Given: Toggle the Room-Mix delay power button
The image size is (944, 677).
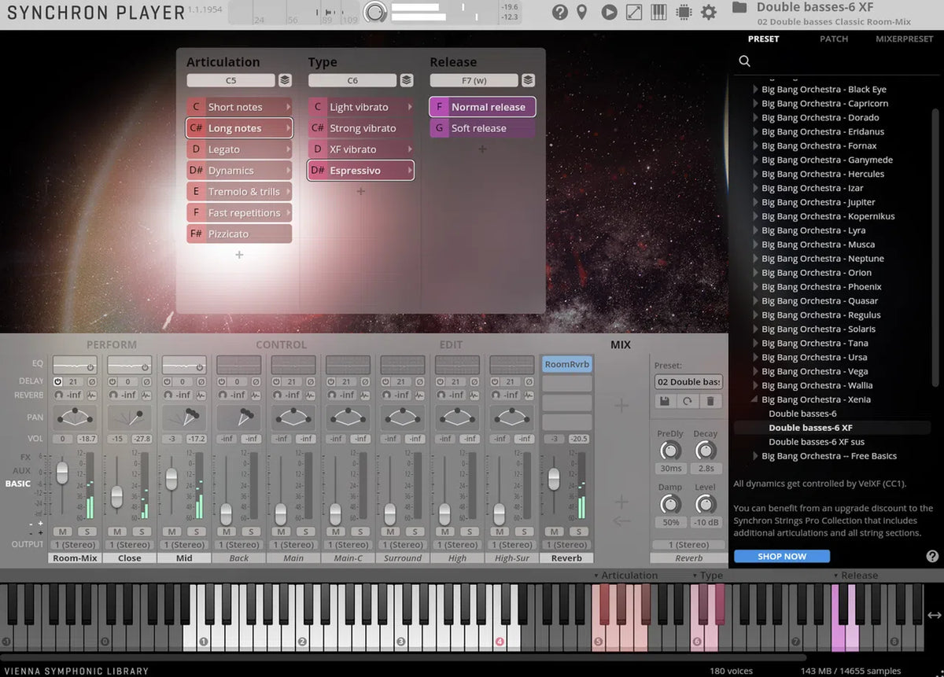Looking at the screenshot, I should pos(57,381).
